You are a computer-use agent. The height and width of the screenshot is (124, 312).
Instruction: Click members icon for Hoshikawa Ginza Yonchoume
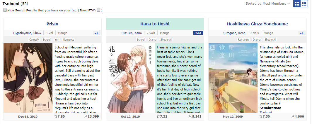[293, 116]
